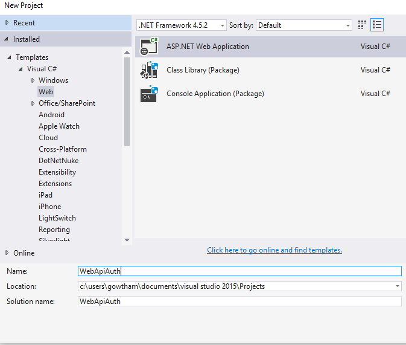
Task: Click Visual C# label on Console Application row
Action: 375,94
